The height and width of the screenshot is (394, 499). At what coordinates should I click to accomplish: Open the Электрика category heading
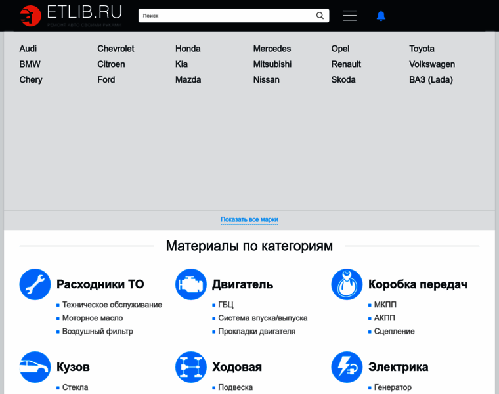point(399,367)
